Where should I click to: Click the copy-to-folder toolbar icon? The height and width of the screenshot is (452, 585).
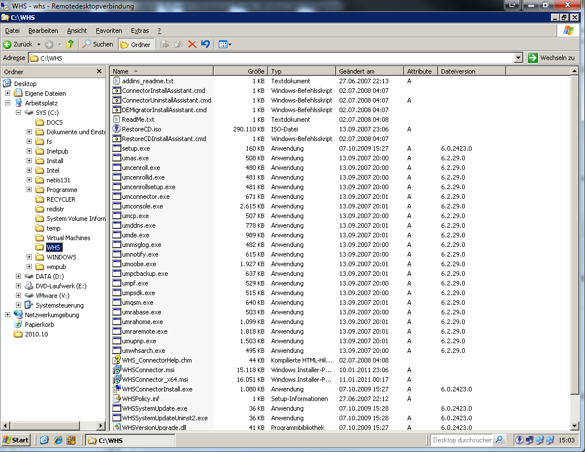click(x=179, y=44)
